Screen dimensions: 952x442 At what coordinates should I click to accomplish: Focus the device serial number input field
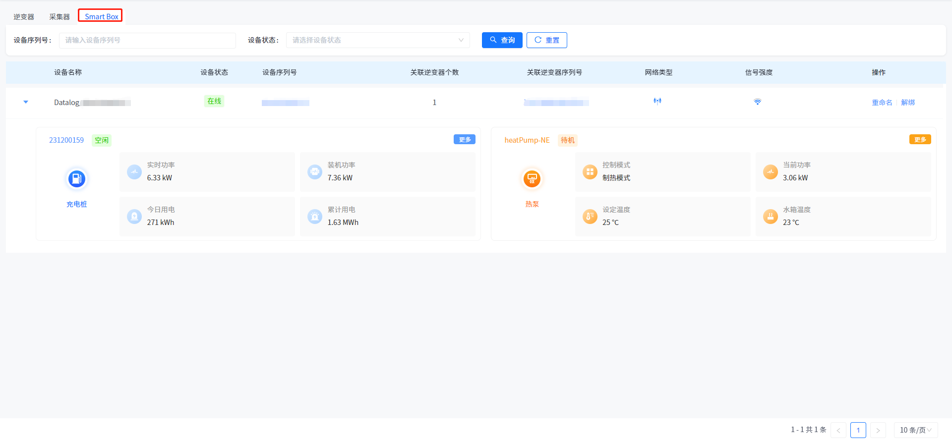[x=147, y=41]
